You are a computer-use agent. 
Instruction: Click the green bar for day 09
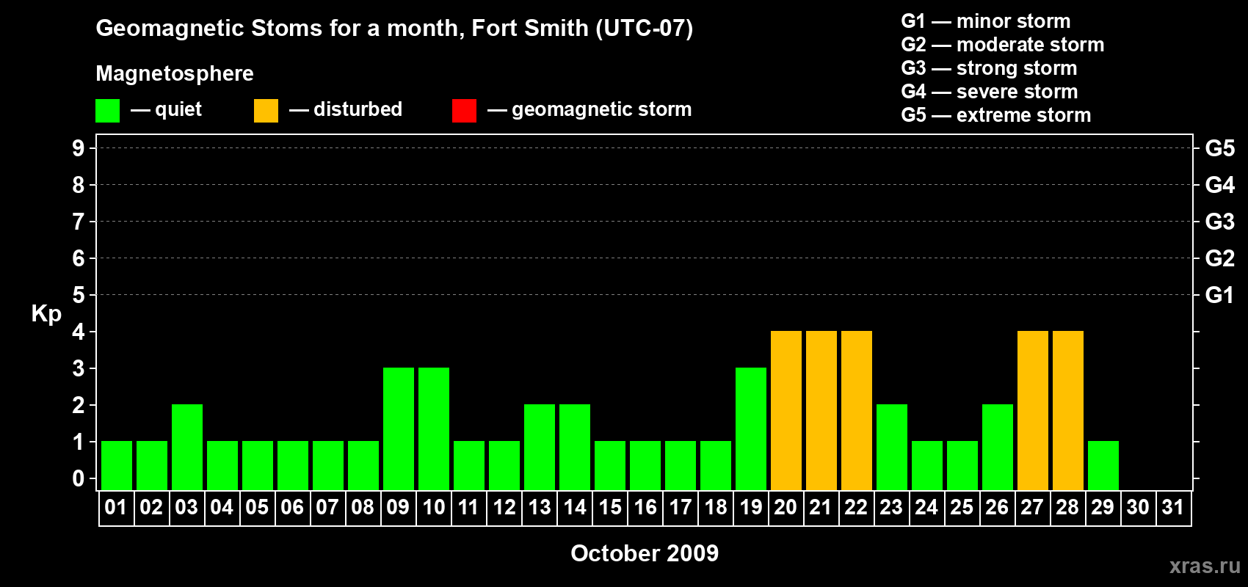399,429
